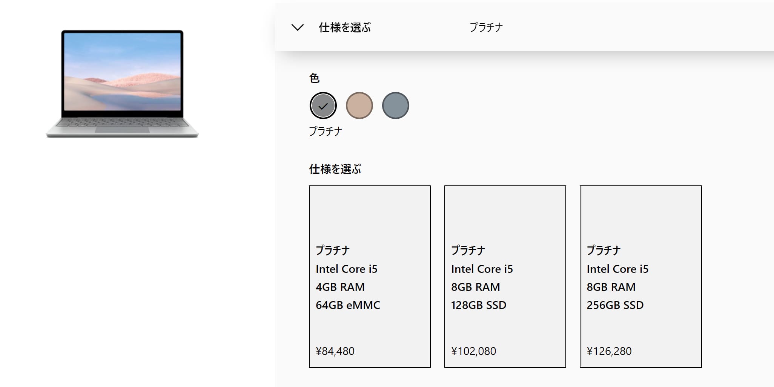Viewport: 774px width, 387px height.
Task: Click the ¥102,080 price
Action: [473, 351]
